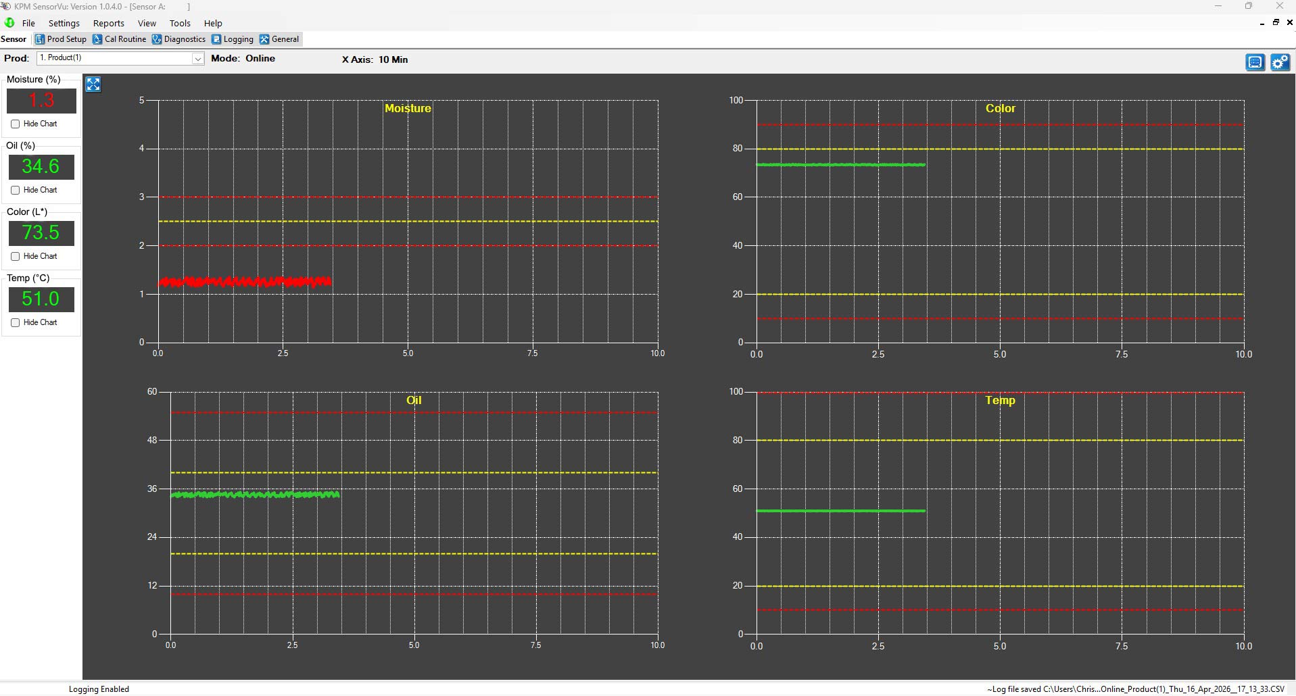Open the View menu

(147, 23)
